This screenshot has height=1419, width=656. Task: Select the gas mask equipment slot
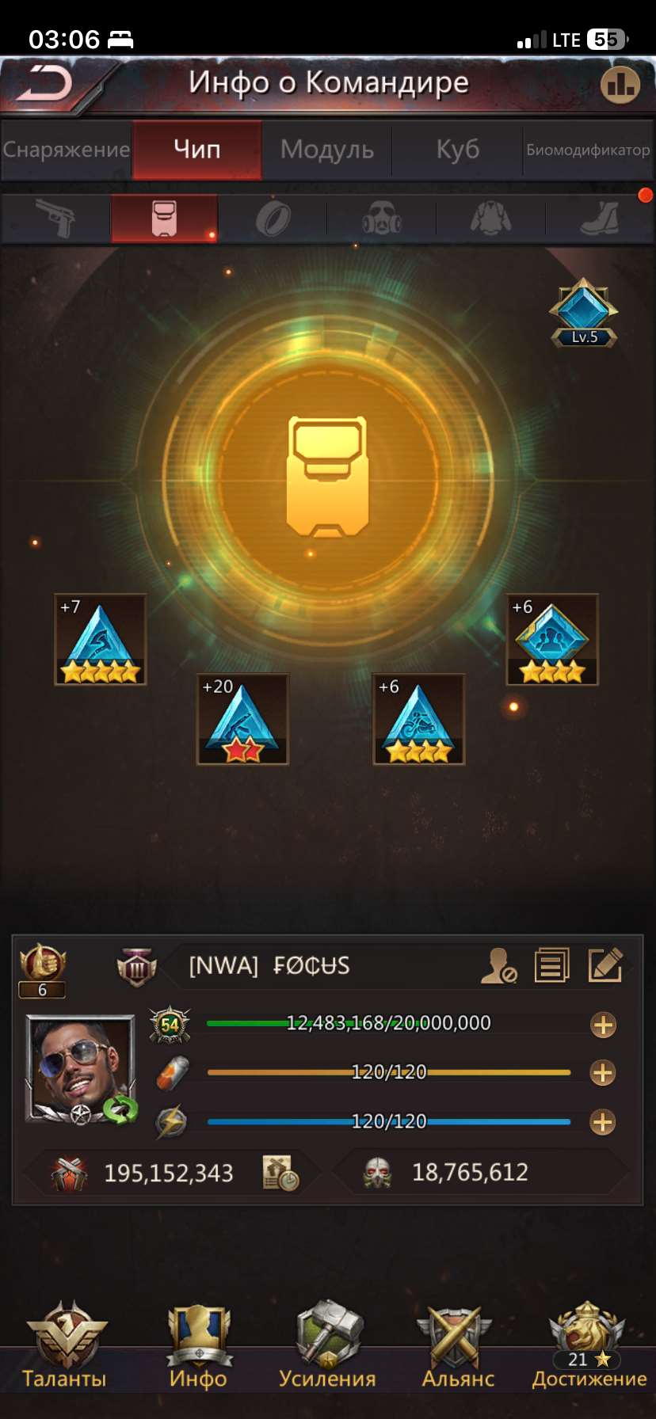tap(382, 219)
